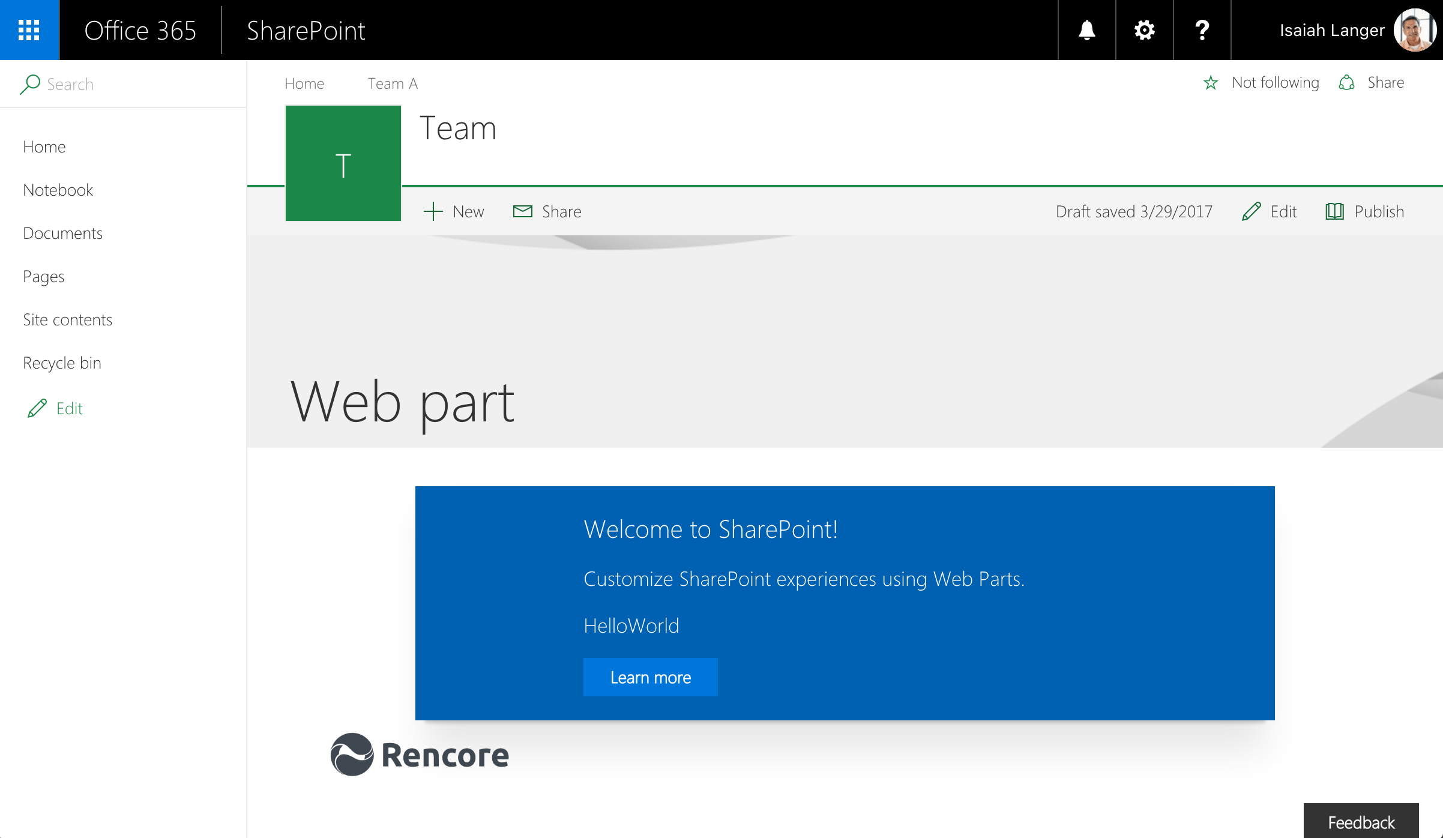
Task: Click the SharePoint link in the header
Action: pos(306,31)
